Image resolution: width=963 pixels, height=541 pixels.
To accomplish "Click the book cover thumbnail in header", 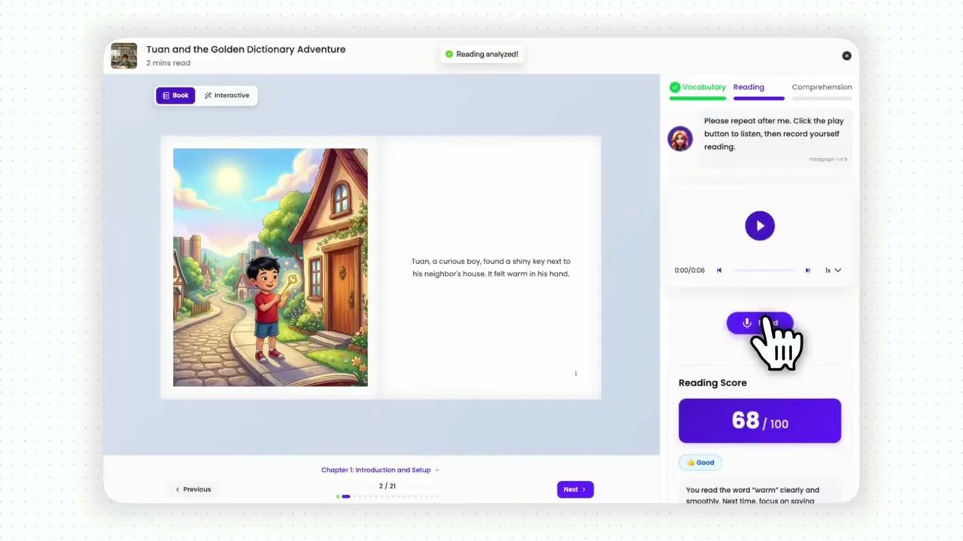I will [x=124, y=56].
